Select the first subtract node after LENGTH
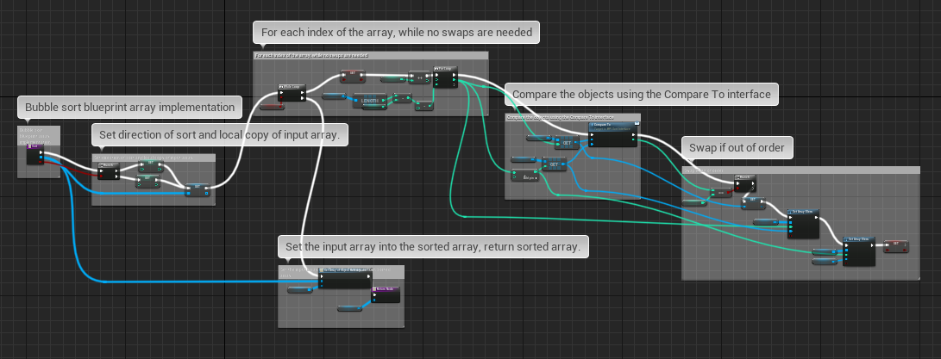 point(403,97)
